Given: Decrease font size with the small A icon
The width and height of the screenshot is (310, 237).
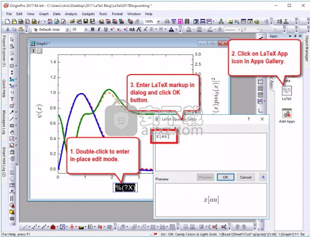Looking at the screenshot, I should click(146, 30).
